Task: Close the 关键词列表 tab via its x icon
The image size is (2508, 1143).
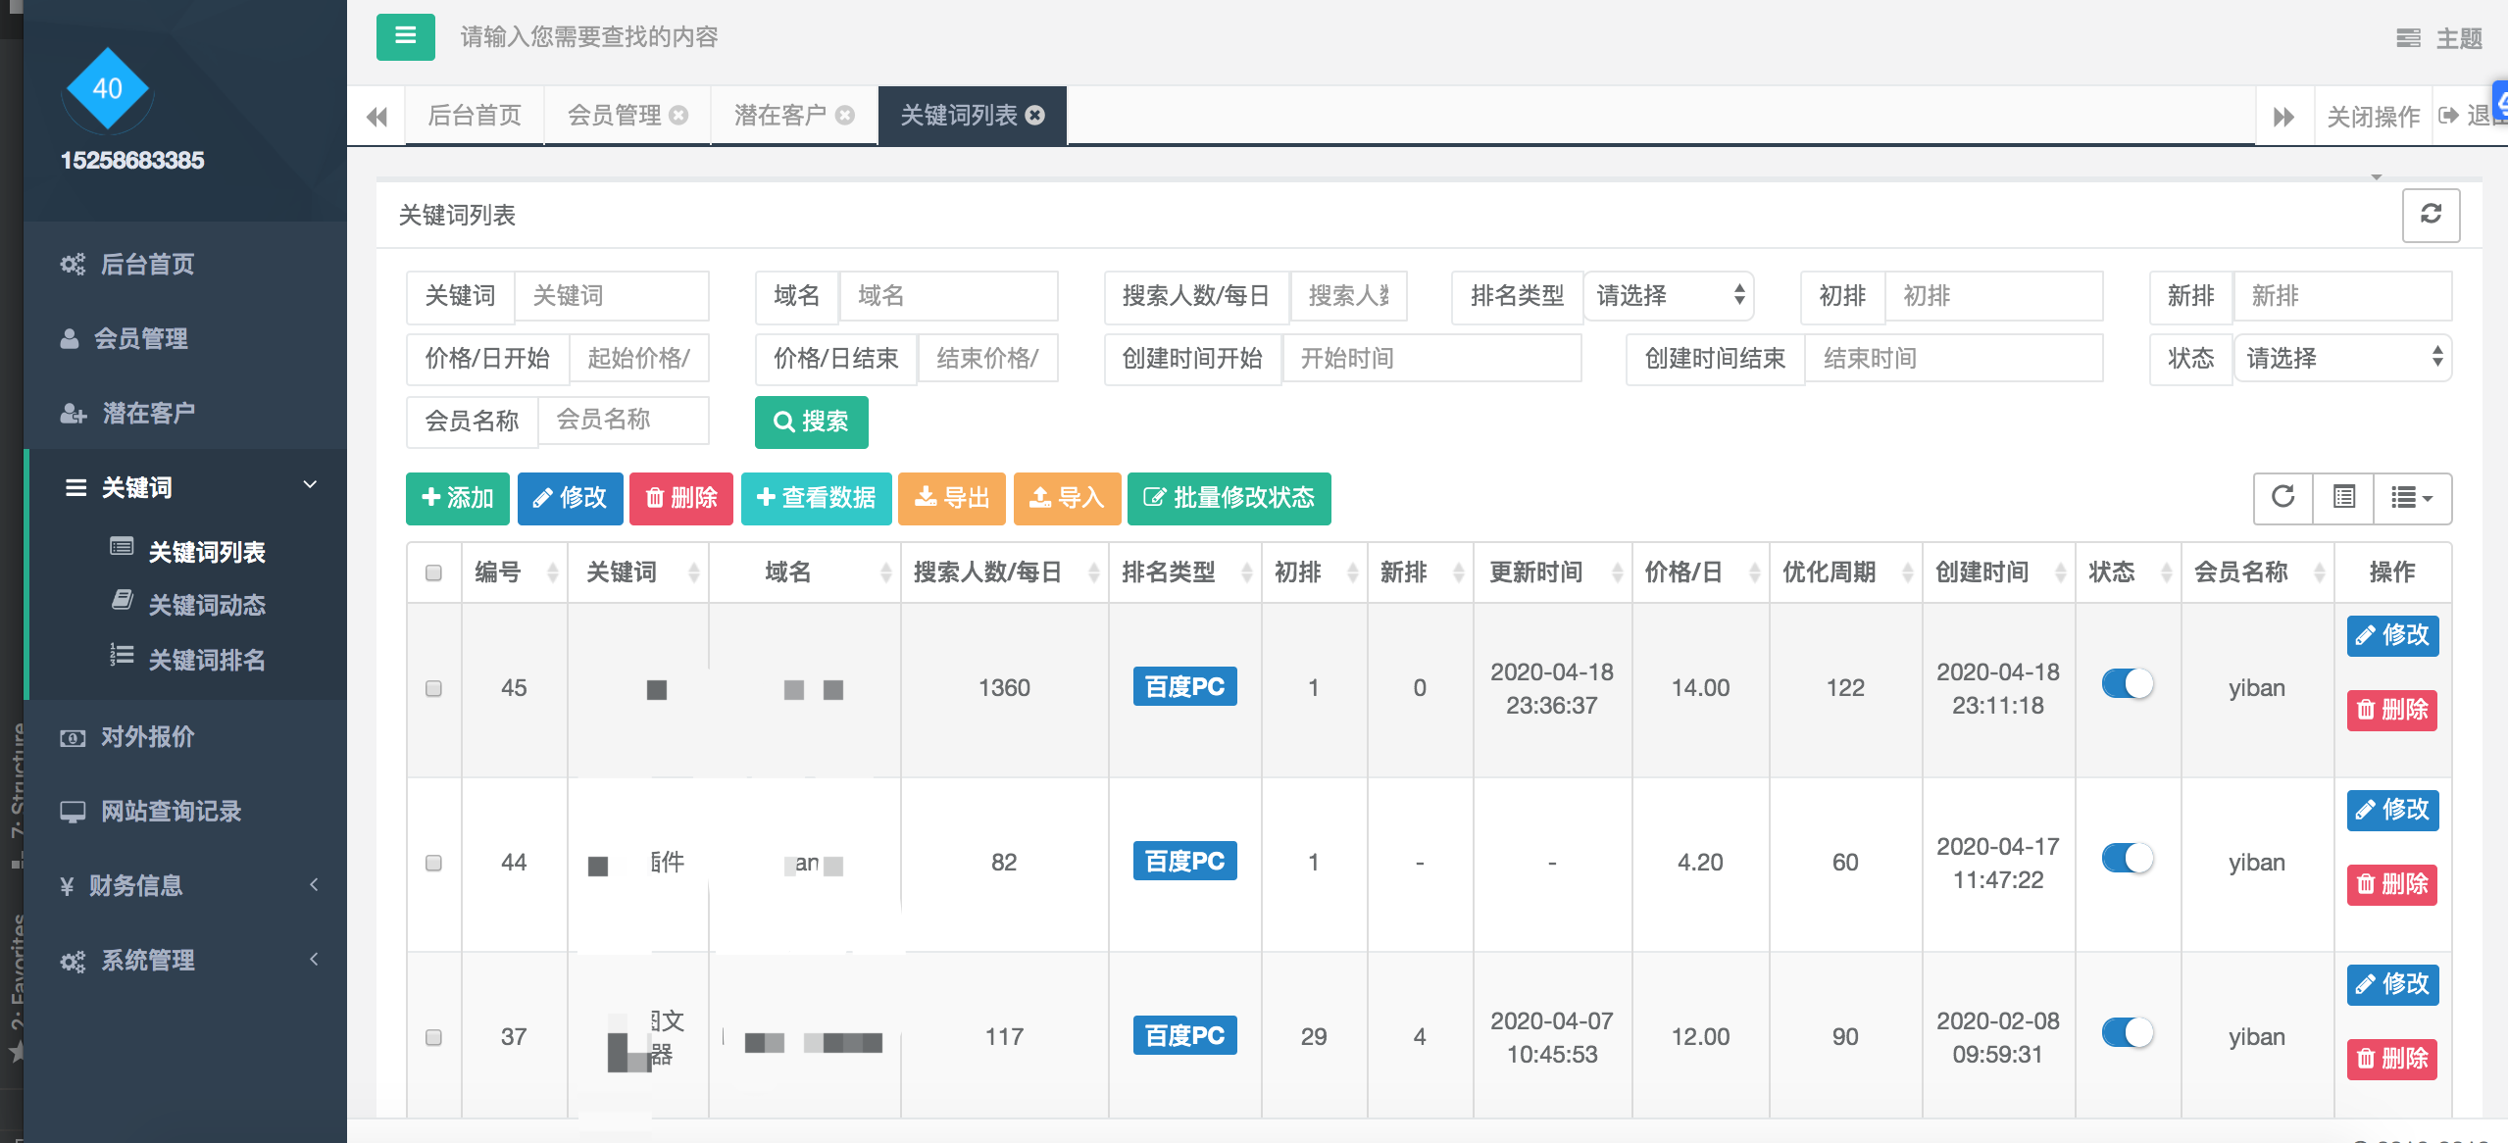Action: tap(1034, 116)
